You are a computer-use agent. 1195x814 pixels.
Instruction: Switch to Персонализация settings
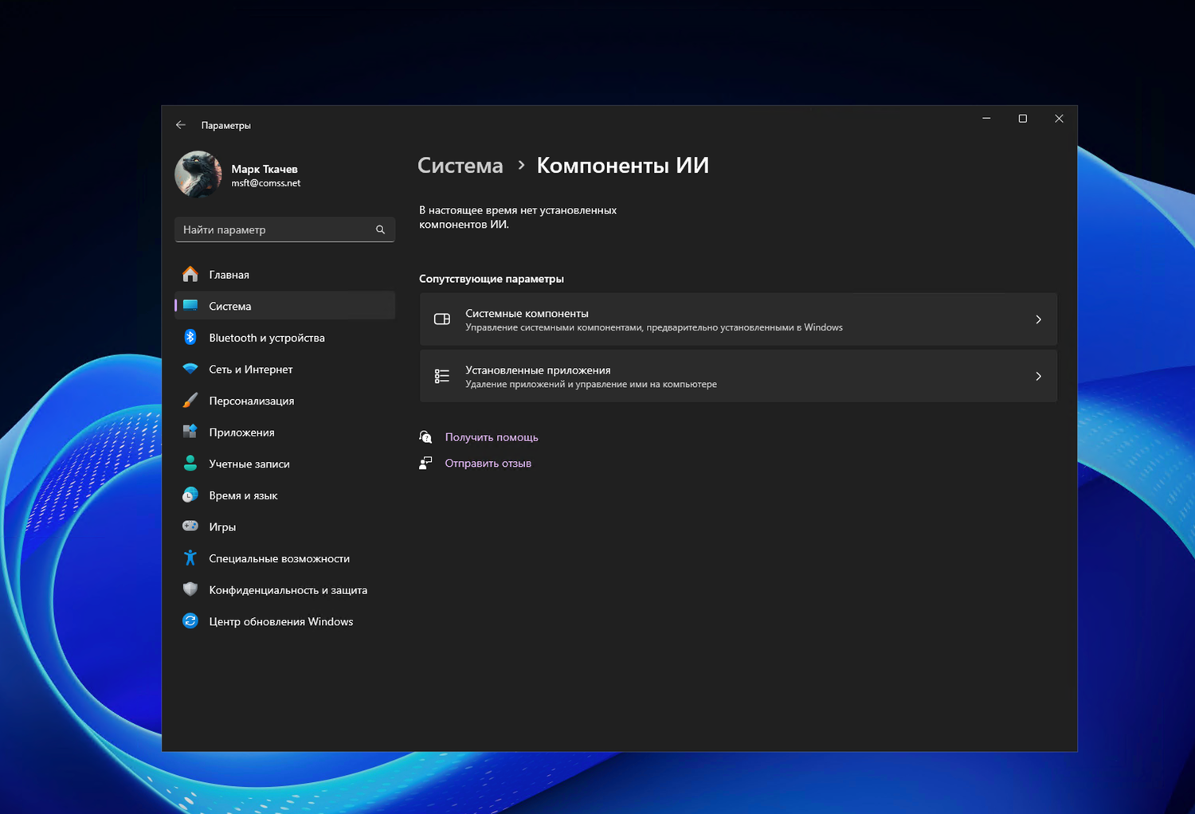[284, 401]
